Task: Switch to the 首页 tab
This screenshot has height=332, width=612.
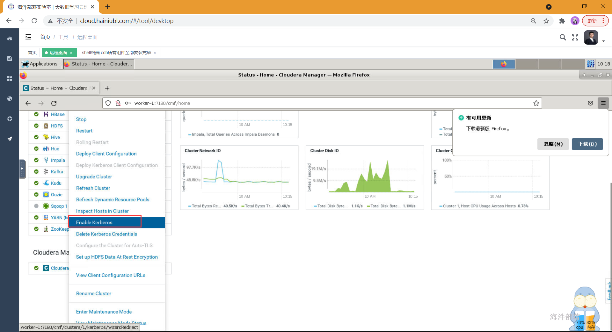Action: (x=32, y=53)
